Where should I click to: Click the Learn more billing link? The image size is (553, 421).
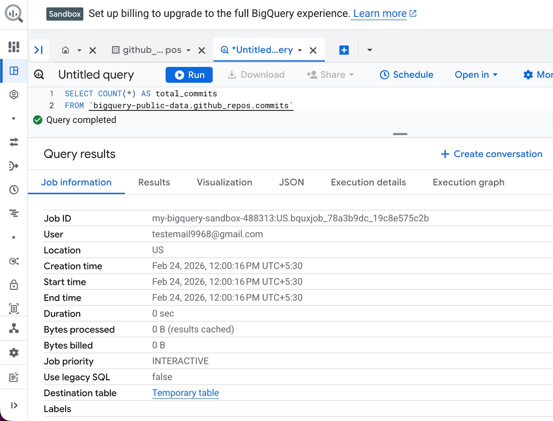point(380,13)
